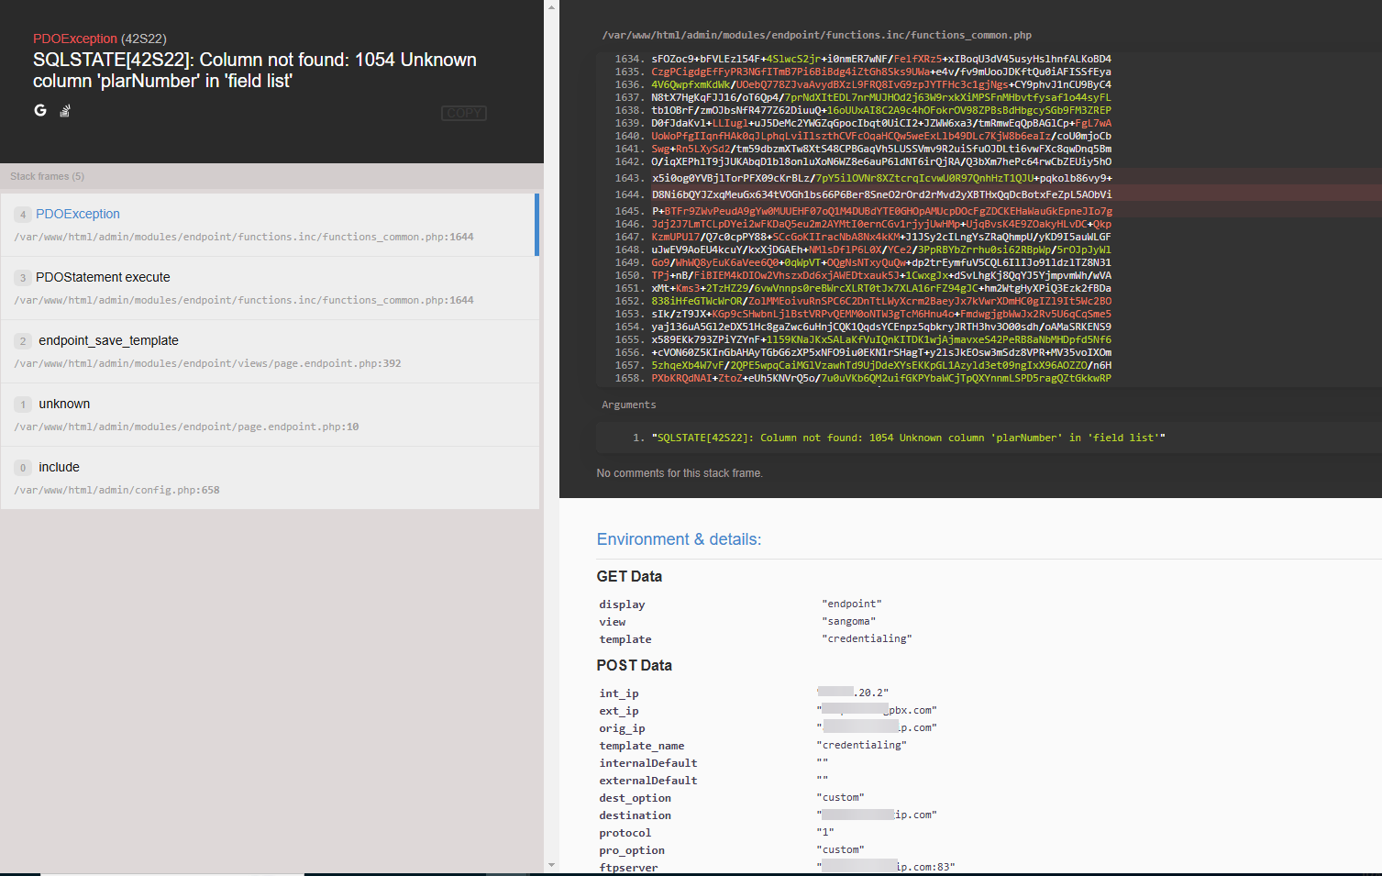This screenshot has height=876, width=1382.
Task: Open the 'unknown' stack frame
Action: 64,404
